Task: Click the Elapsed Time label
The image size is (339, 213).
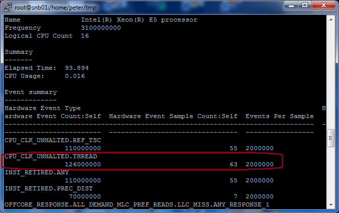Action: click(x=31, y=68)
